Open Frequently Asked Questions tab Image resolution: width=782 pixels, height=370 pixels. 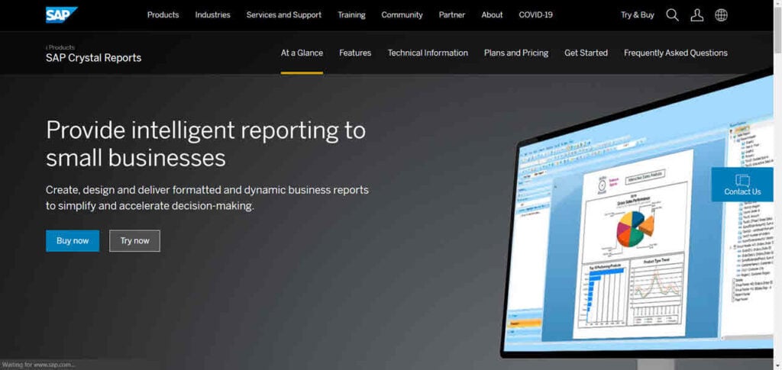click(x=676, y=53)
